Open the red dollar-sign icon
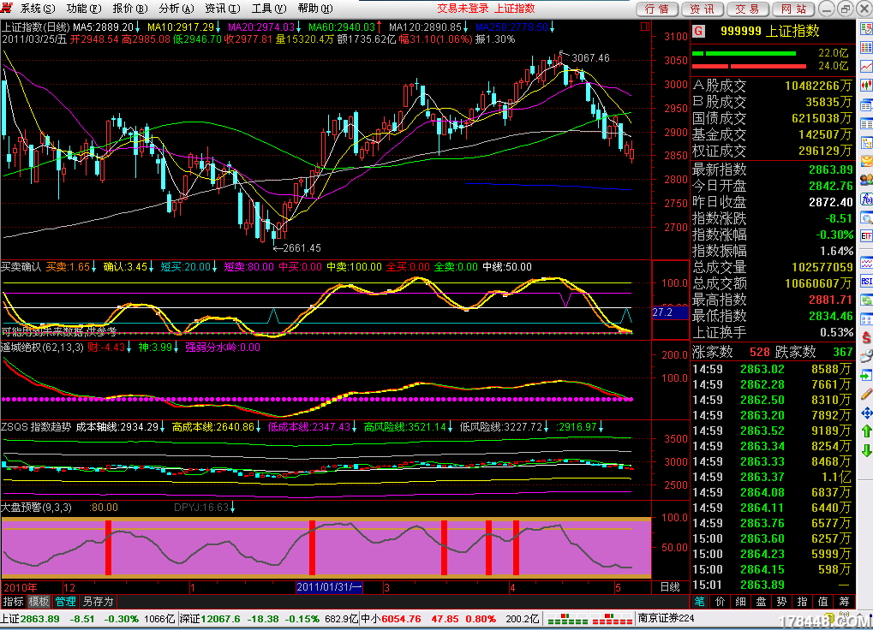Image resolution: width=873 pixels, height=630 pixels. (866, 337)
